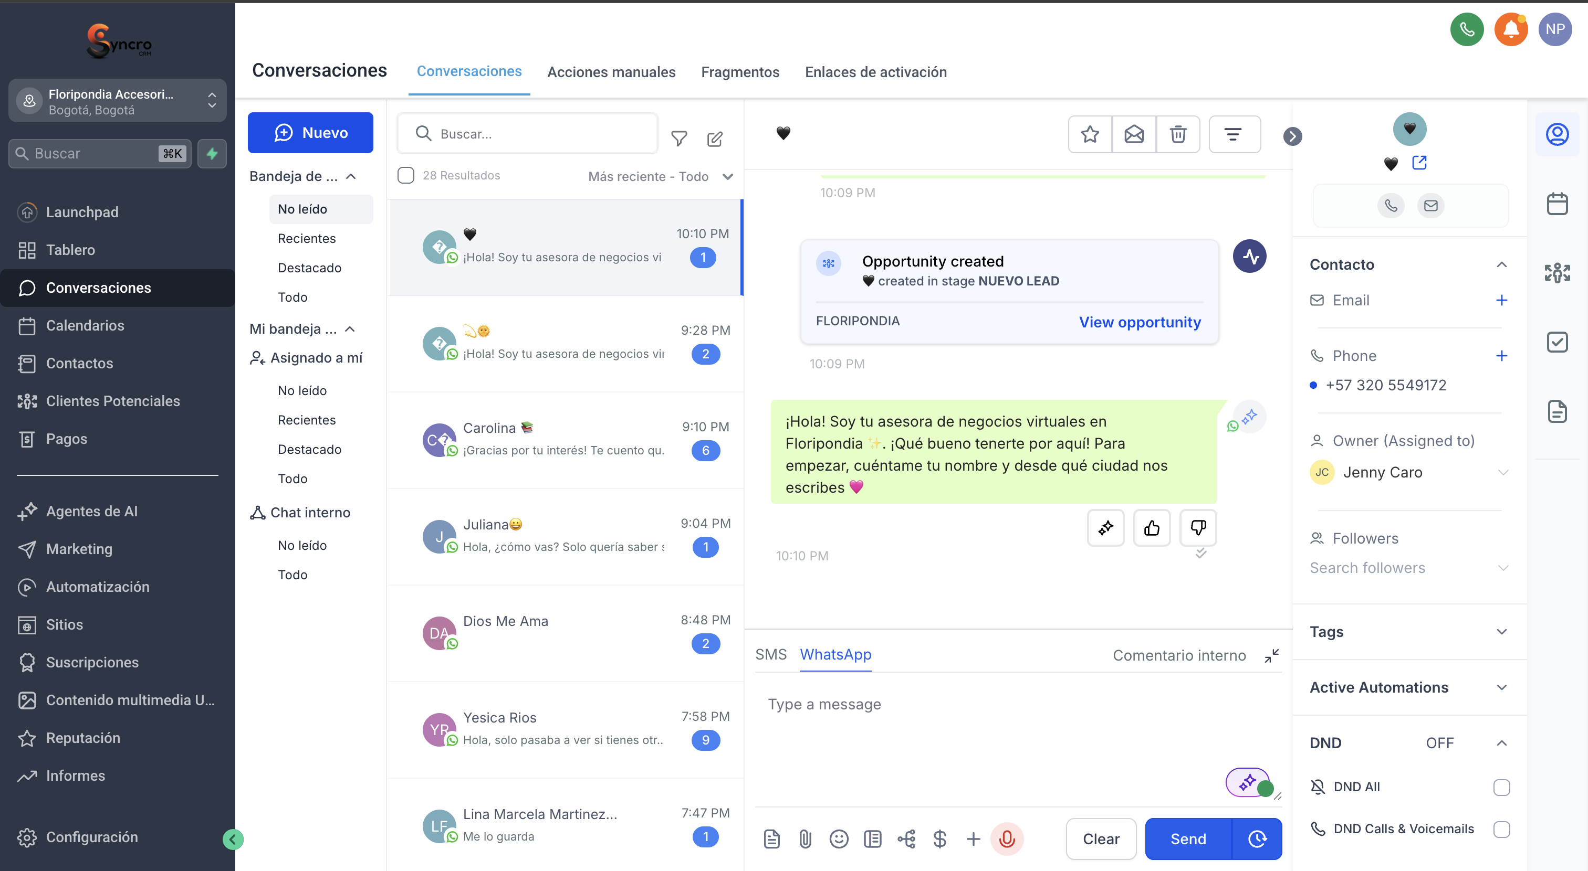Attach a file with paperclip icon
The width and height of the screenshot is (1588, 871).
805,838
